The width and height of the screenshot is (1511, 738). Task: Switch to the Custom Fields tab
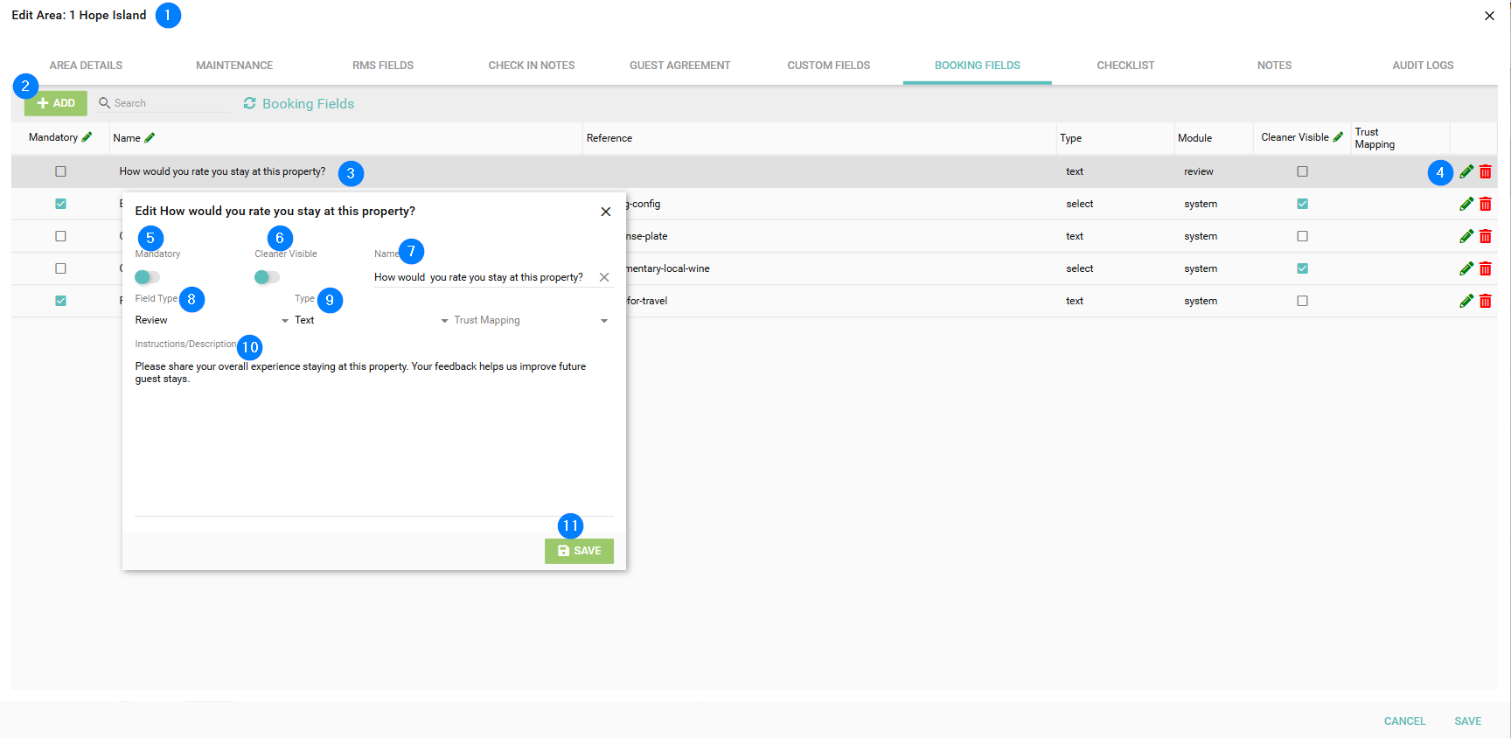[x=828, y=66]
